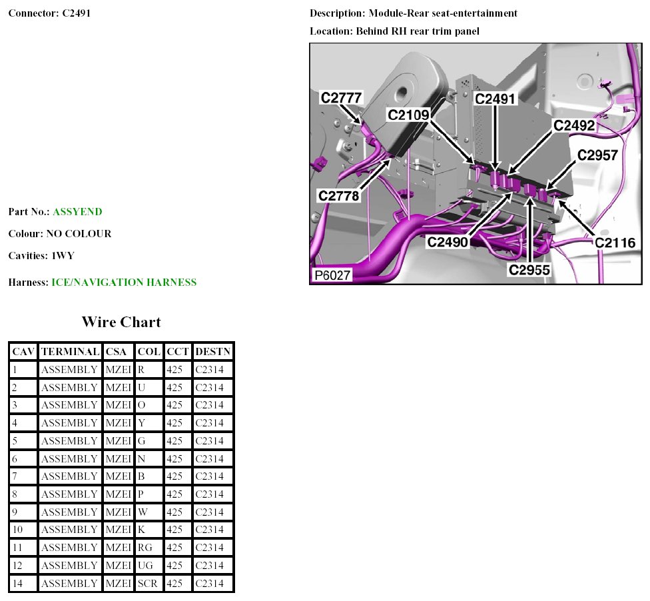The width and height of the screenshot is (650, 601).
Task: Select the C2109 callout in the diagram
Action: (x=410, y=115)
